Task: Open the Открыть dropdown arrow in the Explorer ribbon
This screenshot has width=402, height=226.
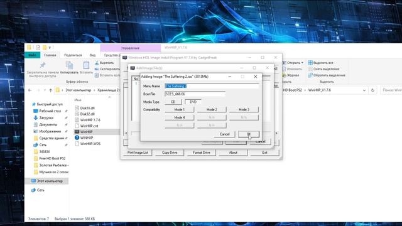Action: [302, 63]
